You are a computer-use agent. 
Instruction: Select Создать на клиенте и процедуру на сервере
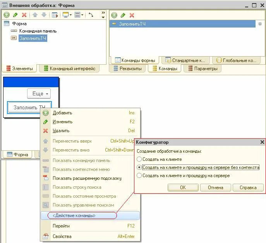click(139, 176)
